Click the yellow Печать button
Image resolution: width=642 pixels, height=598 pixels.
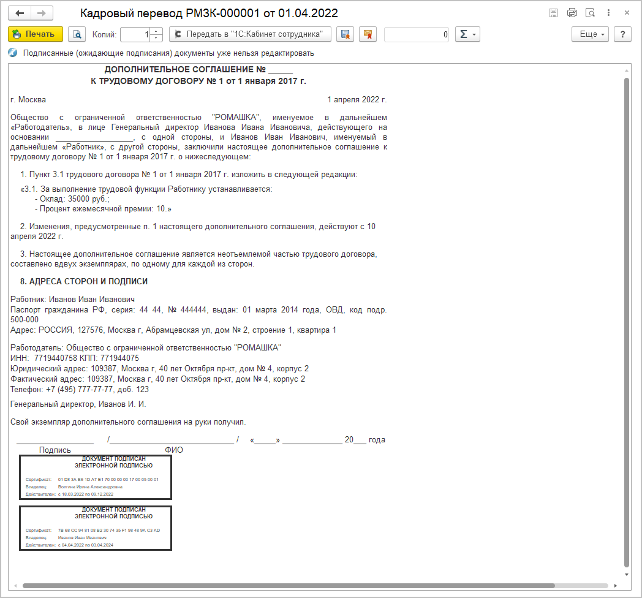[35, 34]
